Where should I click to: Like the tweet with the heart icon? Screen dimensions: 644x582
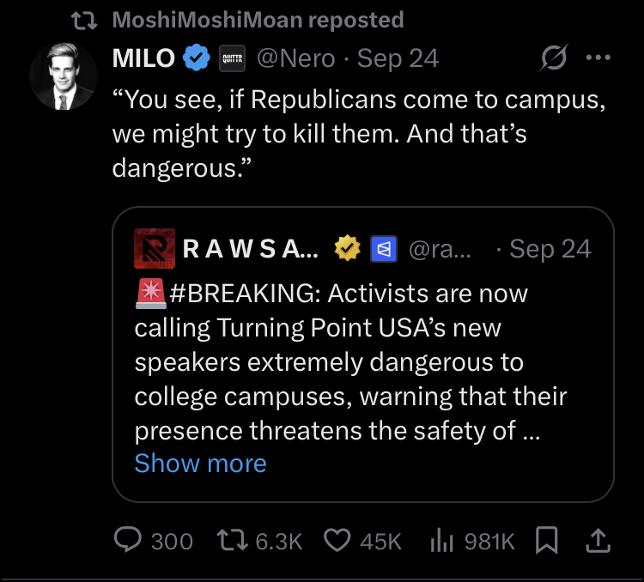coord(337,540)
